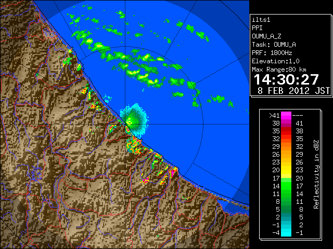Pick the yellow 20–23 dBZ color band
333x249 pixels.
click(x=286, y=170)
